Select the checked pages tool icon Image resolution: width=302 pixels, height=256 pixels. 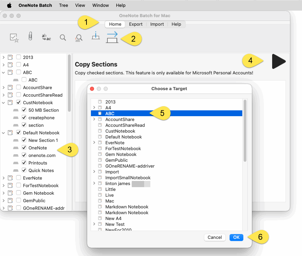[14, 38]
